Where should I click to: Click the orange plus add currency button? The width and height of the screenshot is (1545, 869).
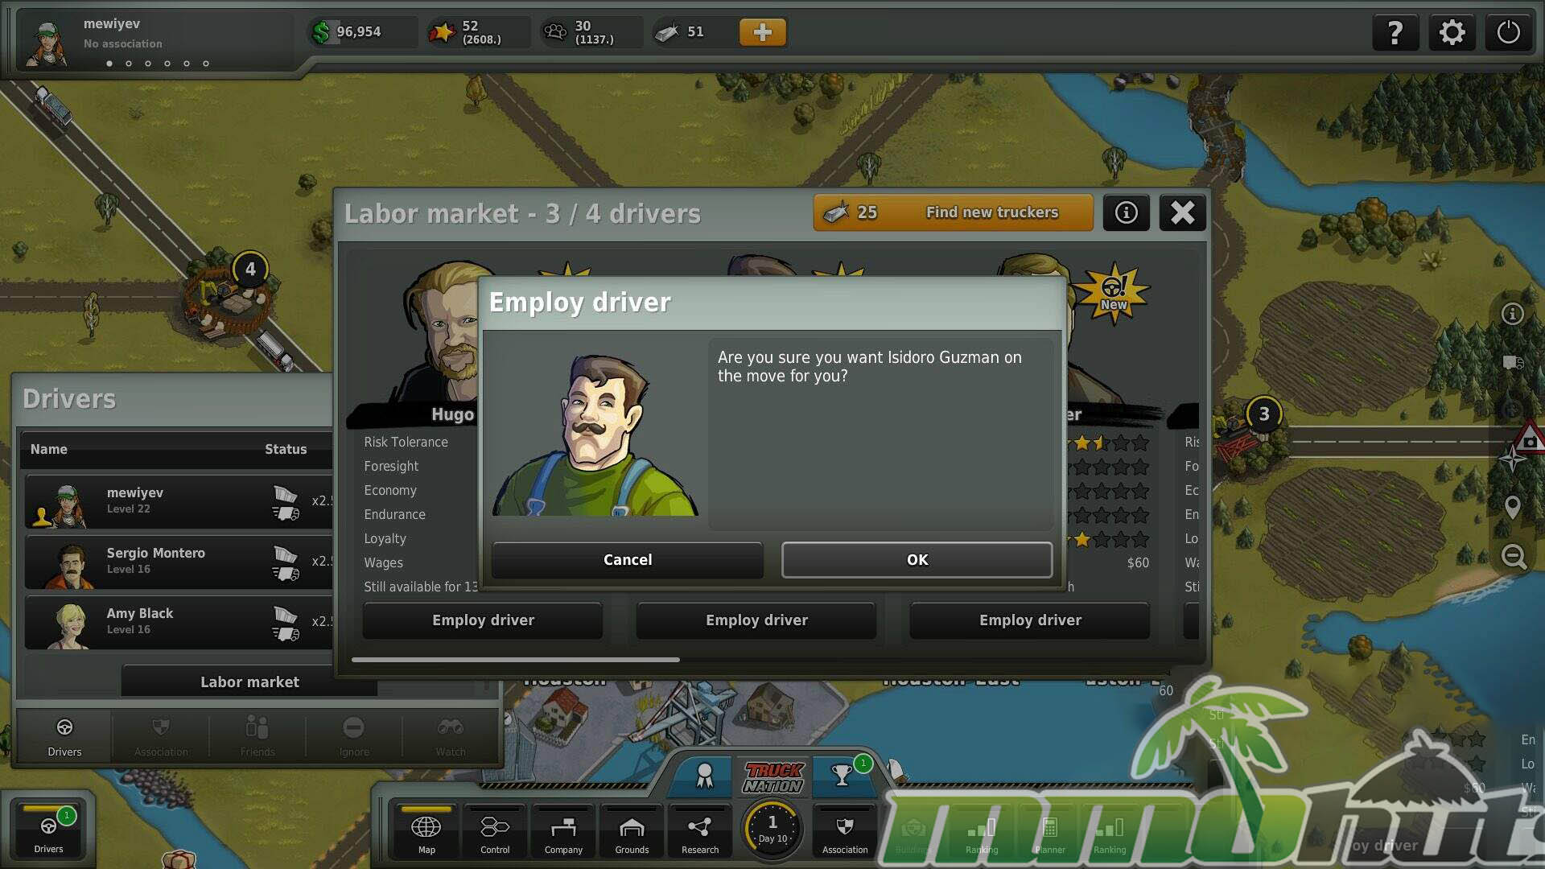click(x=762, y=32)
